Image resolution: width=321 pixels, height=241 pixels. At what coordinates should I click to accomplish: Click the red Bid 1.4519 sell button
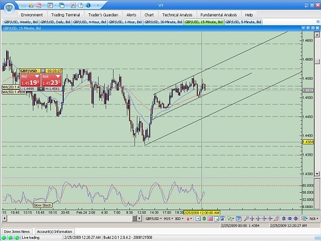pos(30,81)
